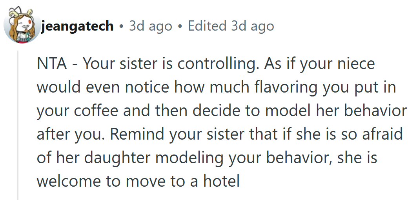The width and height of the screenshot is (417, 200).
Task: Click the word "notice" in the comment
Action: [x=147, y=87]
